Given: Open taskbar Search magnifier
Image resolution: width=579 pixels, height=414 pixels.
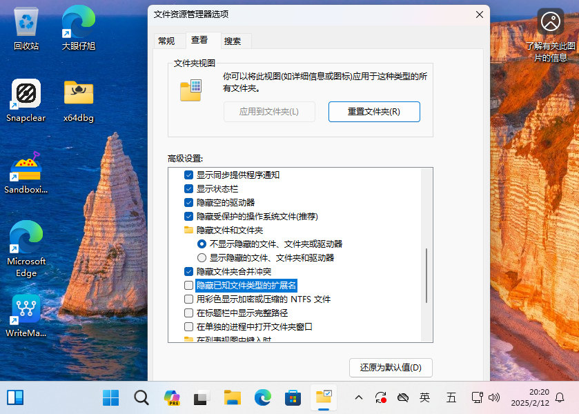Looking at the screenshot, I should click(141, 397).
